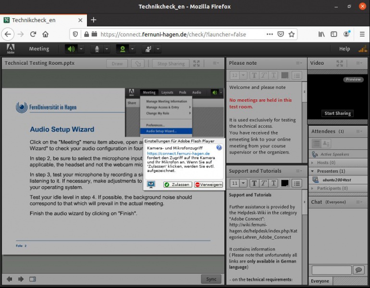Select the pointer tool next to Draw

tap(138, 64)
